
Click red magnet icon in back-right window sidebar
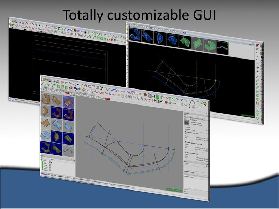[x=257, y=45]
